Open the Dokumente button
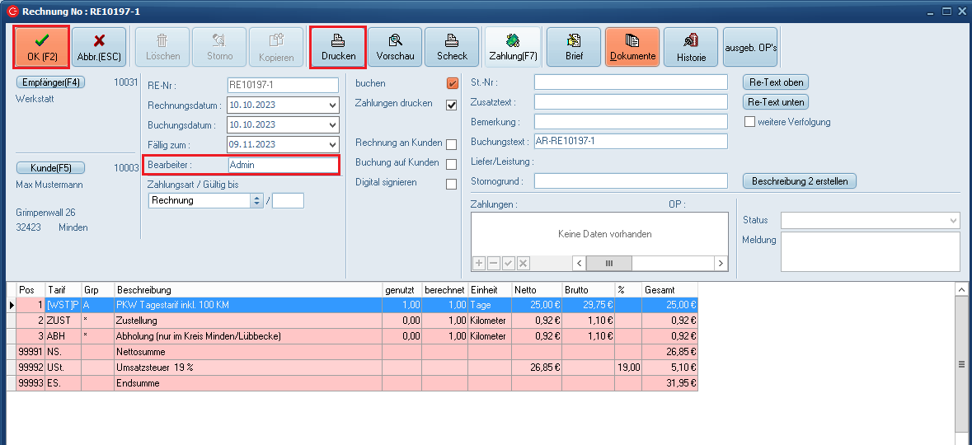Image resolution: width=972 pixels, height=445 pixels. pos(632,47)
